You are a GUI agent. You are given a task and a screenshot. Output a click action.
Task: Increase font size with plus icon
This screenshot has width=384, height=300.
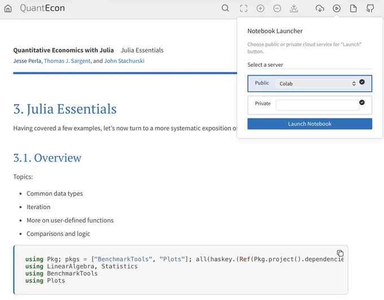(260, 8)
